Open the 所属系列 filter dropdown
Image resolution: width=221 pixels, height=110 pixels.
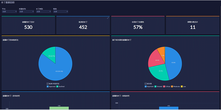coord(27,12)
